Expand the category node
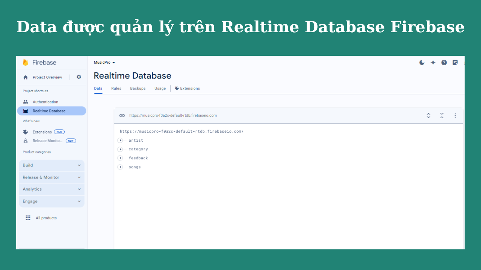This screenshot has width=481, height=270. point(120,149)
